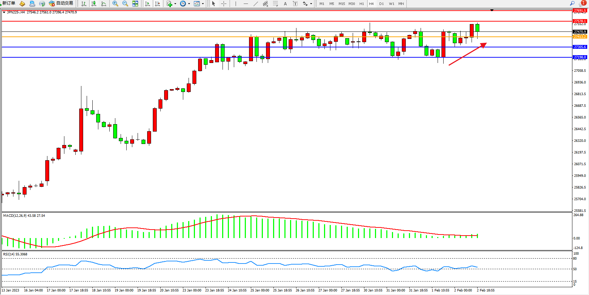Switch chart to candlestick mode

pyautogui.click(x=94, y=4)
